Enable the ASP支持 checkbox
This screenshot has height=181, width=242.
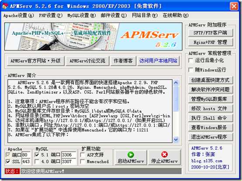[x=83, y=155]
